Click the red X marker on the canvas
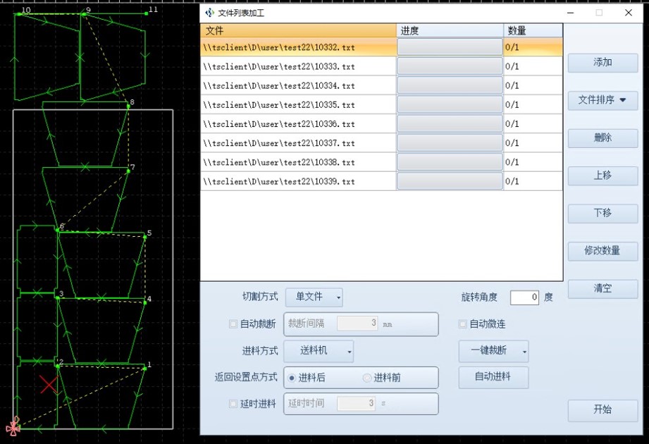This screenshot has width=649, height=444. [49, 385]
